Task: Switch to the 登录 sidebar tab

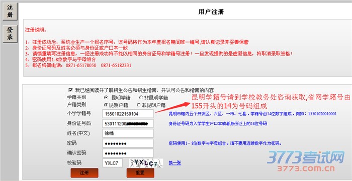Action: tap(10, 34)
